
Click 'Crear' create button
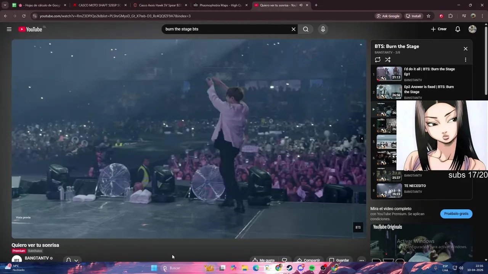pyautogui.click(x=439, y=29)
